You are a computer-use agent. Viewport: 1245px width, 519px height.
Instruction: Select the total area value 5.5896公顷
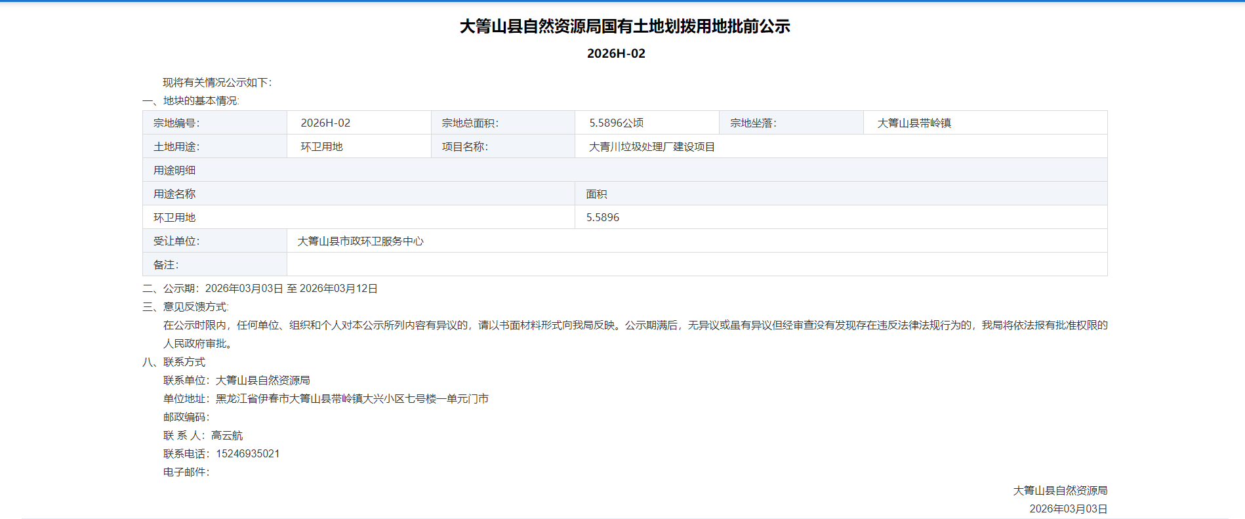(x=616, y=123)
